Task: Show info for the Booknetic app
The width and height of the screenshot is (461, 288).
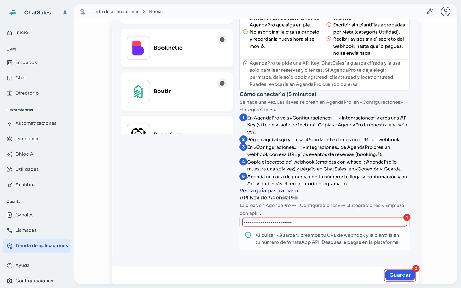Action: click(222, 40)
